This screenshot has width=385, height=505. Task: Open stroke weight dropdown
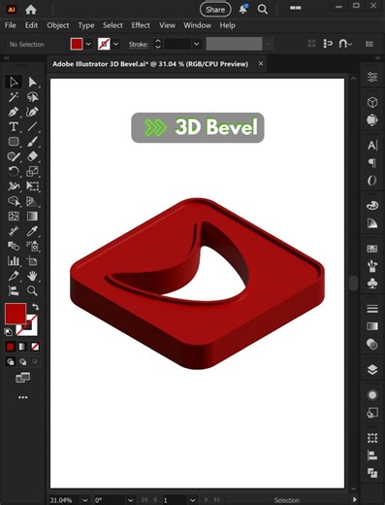tap(196, 44)
